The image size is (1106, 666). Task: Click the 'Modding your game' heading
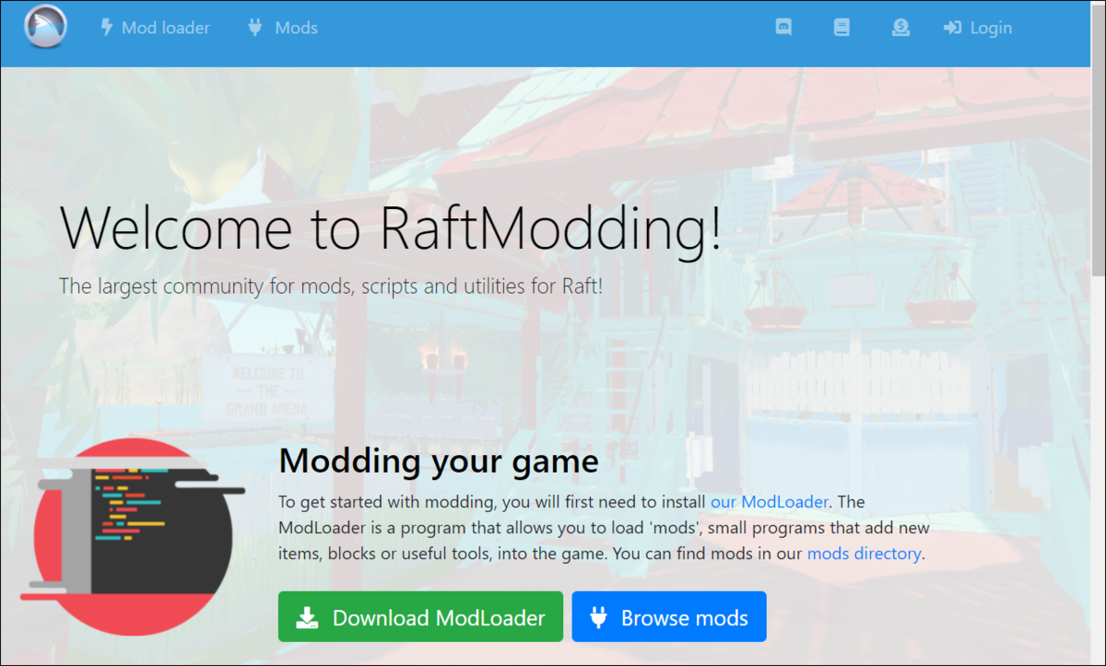click(439, 460)
